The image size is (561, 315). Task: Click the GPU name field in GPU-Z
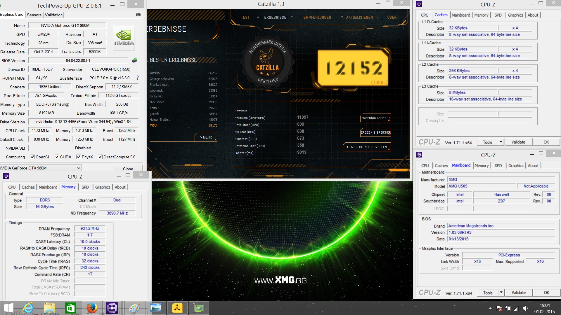[x=67, y=25]
